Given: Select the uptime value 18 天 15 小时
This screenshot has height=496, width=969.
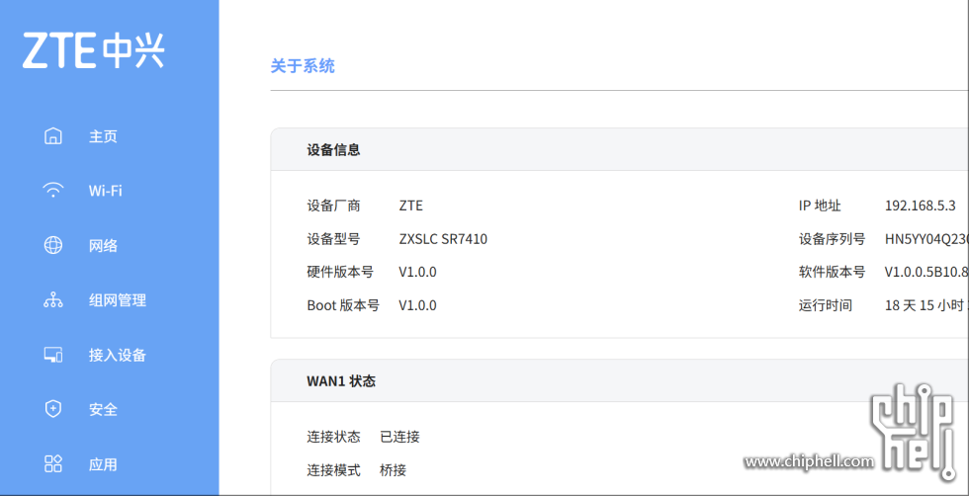Looking at the screenshot, I should (926, 305).
